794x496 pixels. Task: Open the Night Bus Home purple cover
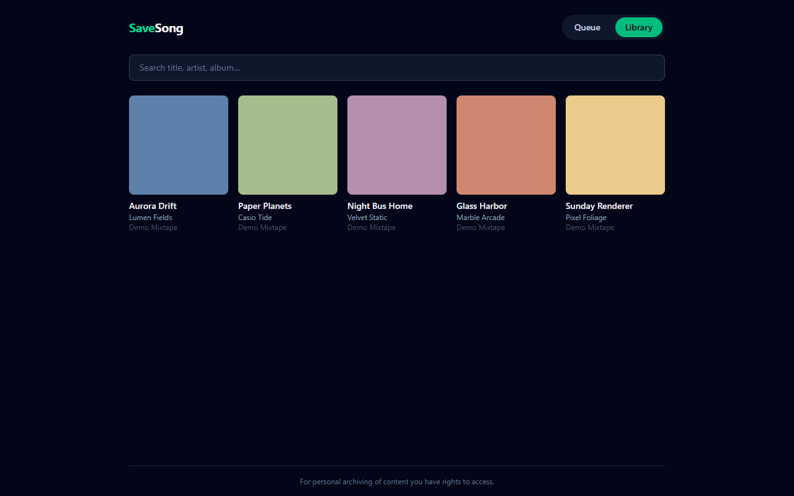point(397,145)
